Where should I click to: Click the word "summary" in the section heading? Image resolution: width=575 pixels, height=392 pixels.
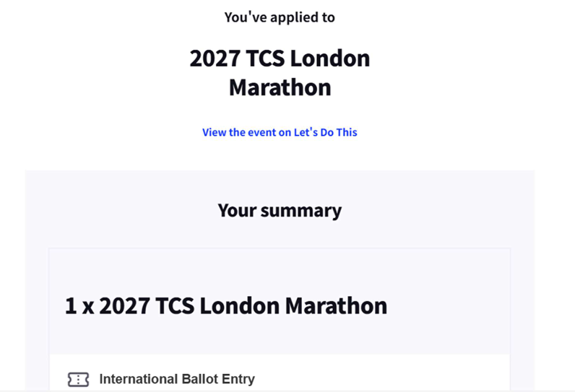pyautogui.click(x=301, y=211)
